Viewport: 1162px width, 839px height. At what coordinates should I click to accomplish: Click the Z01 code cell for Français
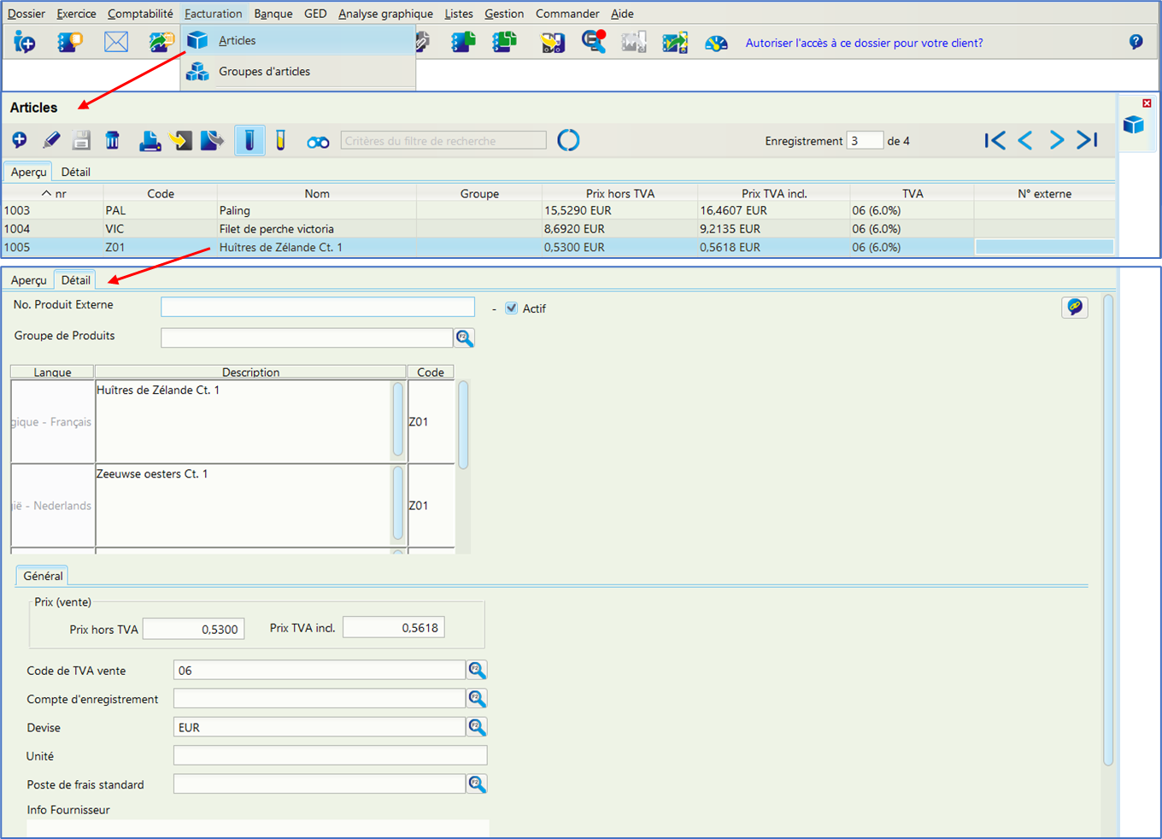pos(431,422)
